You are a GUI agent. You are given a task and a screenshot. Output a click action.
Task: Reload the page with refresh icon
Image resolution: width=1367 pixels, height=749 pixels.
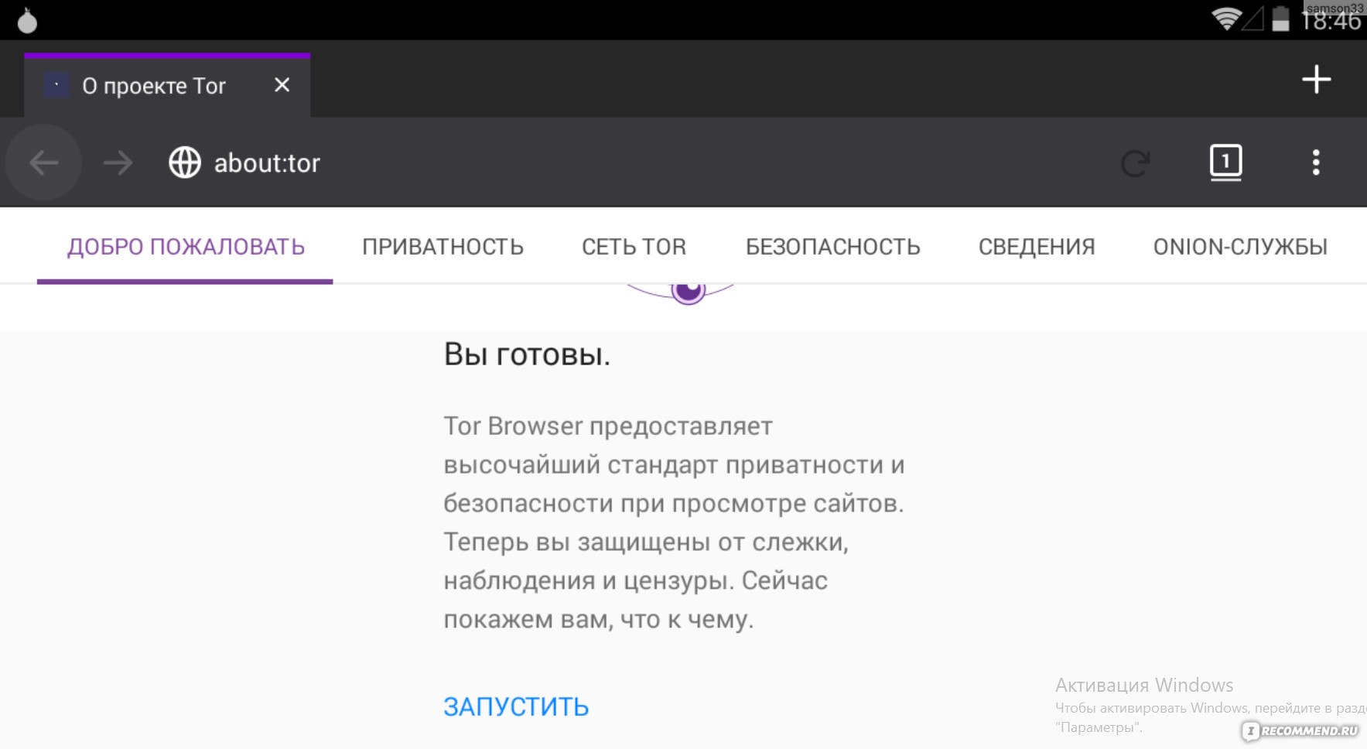(1135, 162)
